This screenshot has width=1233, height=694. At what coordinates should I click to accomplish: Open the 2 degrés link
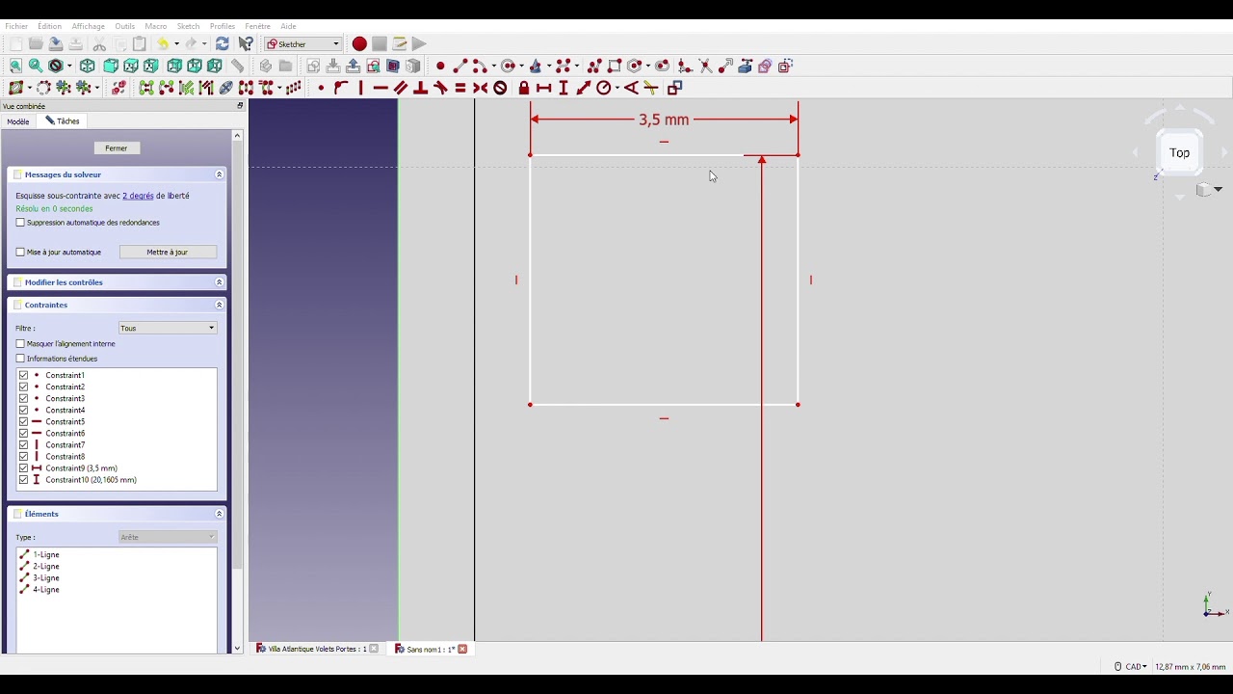(x=138, y=196)
